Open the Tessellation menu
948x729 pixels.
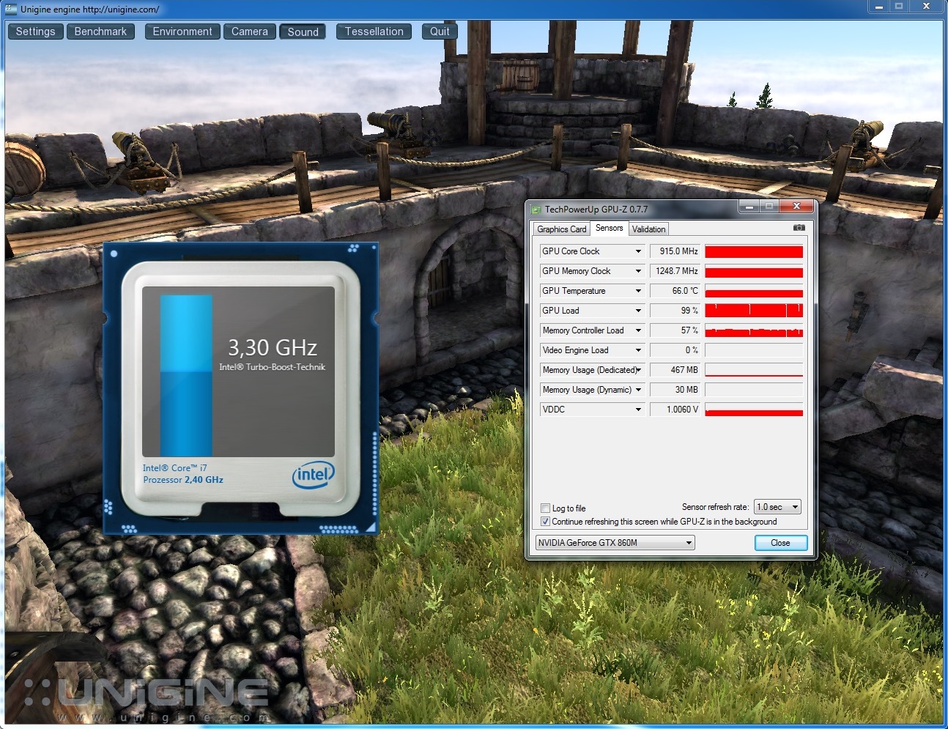tap(374, 32)
